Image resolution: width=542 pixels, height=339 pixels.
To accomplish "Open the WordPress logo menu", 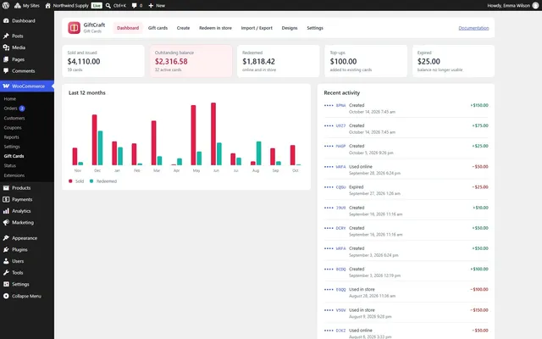I will tap(6, 6).
